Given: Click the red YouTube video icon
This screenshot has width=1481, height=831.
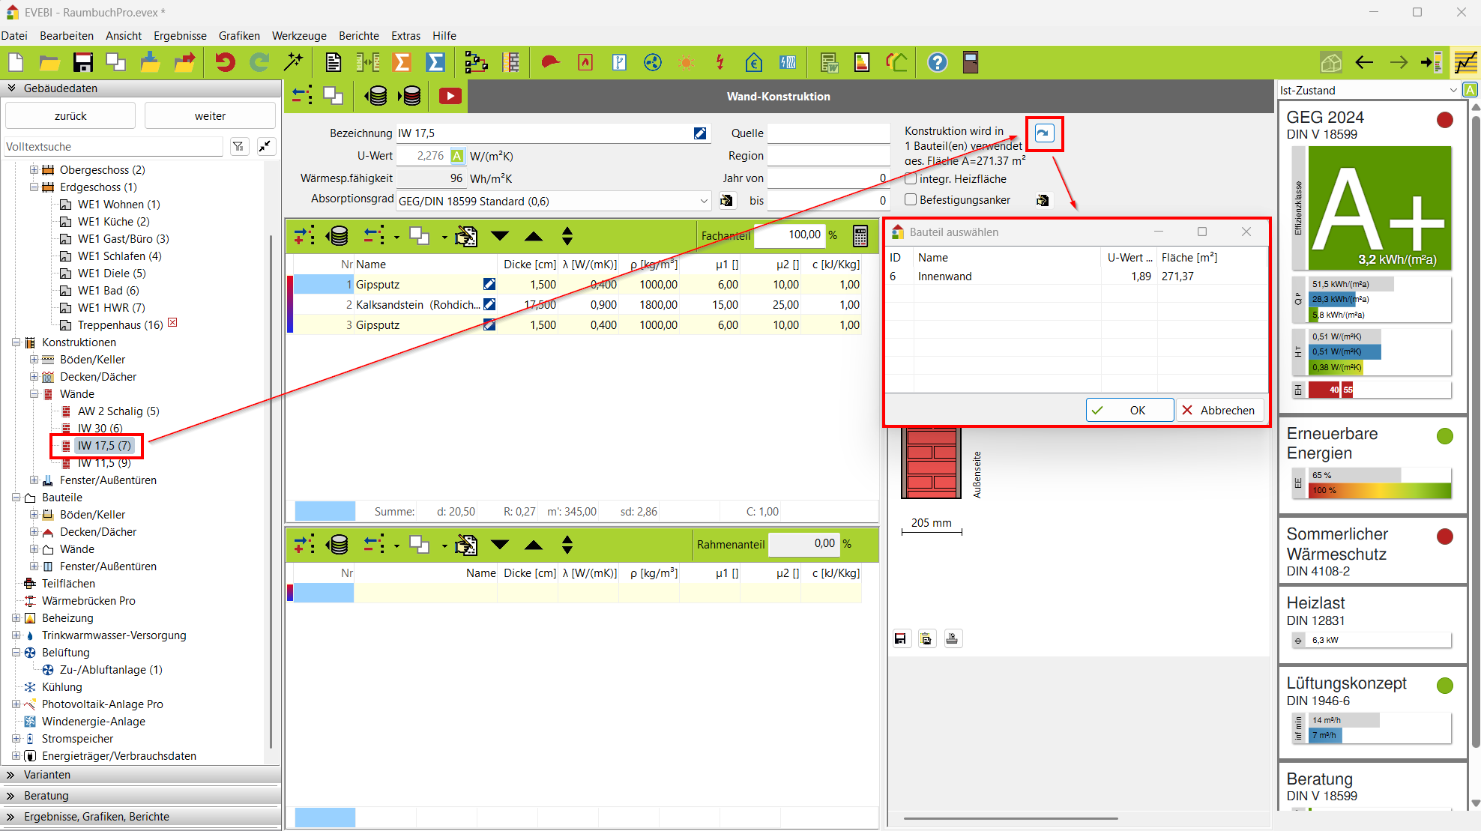Looking at the screenshot, I should pos(450,96).
